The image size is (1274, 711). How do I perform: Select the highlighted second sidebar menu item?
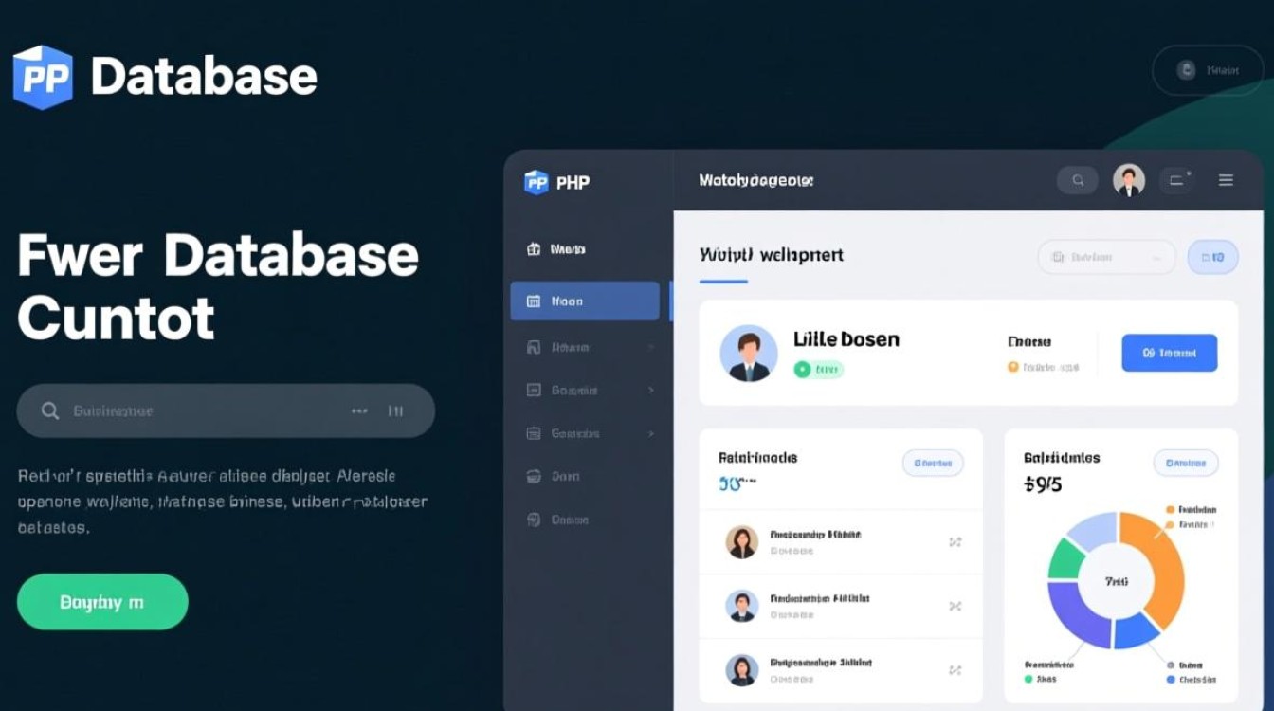point(584,301)
